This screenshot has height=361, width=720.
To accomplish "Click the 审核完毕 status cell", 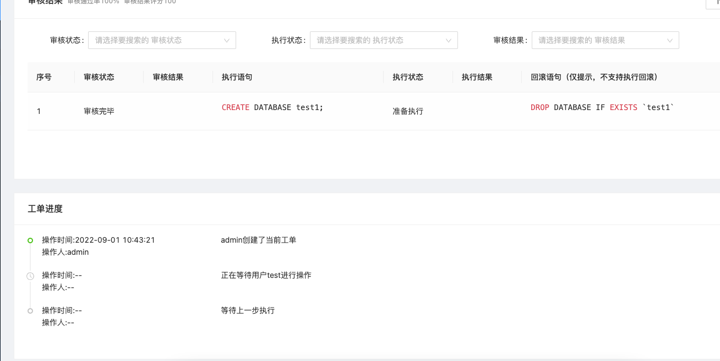I will 99,111.
